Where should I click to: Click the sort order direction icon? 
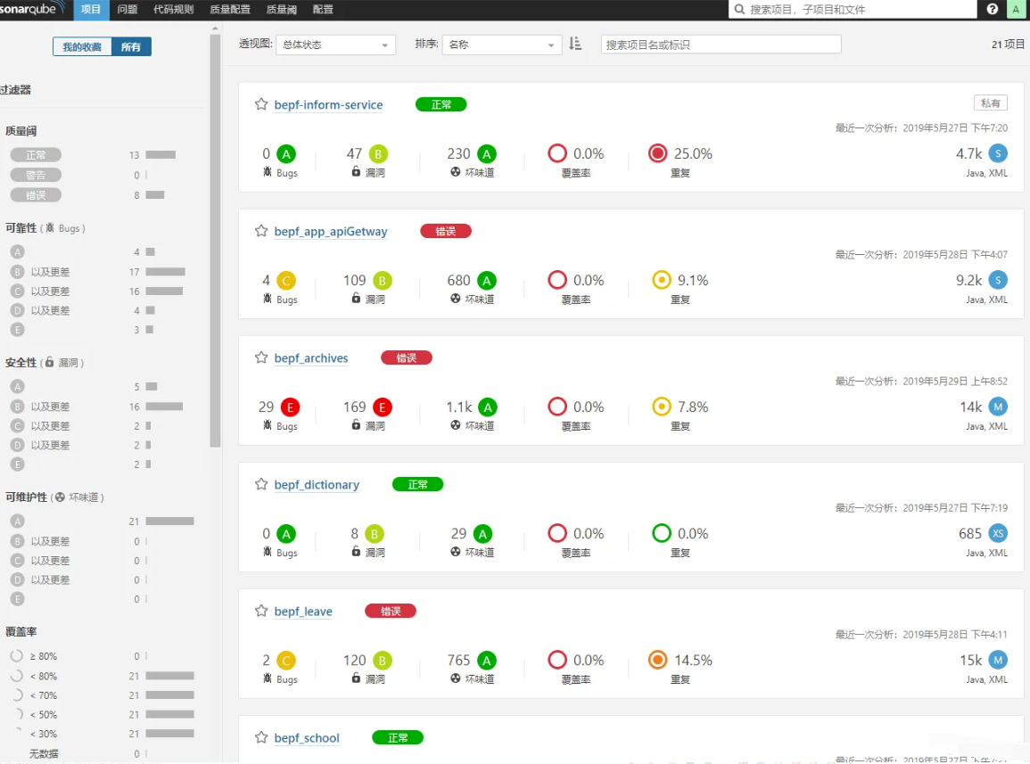[x=575, y=44]
